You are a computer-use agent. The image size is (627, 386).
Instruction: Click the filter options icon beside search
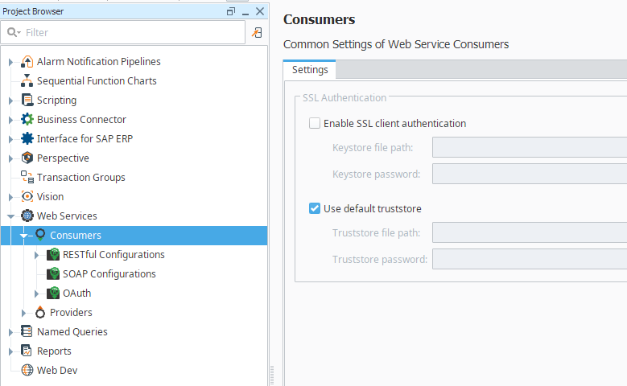(x=257, y=33)
